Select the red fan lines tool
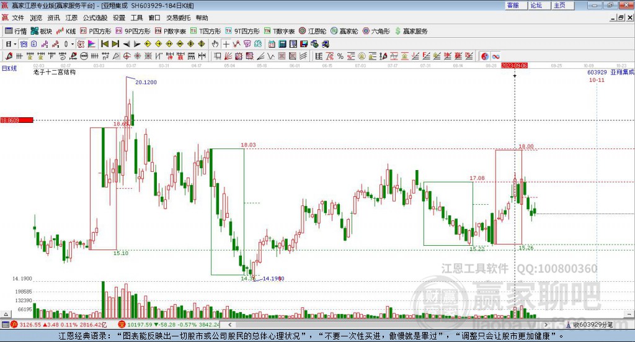Screen dimensions: 635x342 [x=228, y=56]
